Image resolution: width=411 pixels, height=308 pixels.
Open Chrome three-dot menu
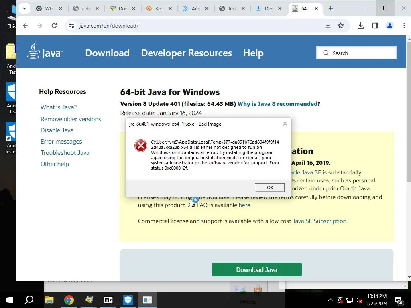404,26
